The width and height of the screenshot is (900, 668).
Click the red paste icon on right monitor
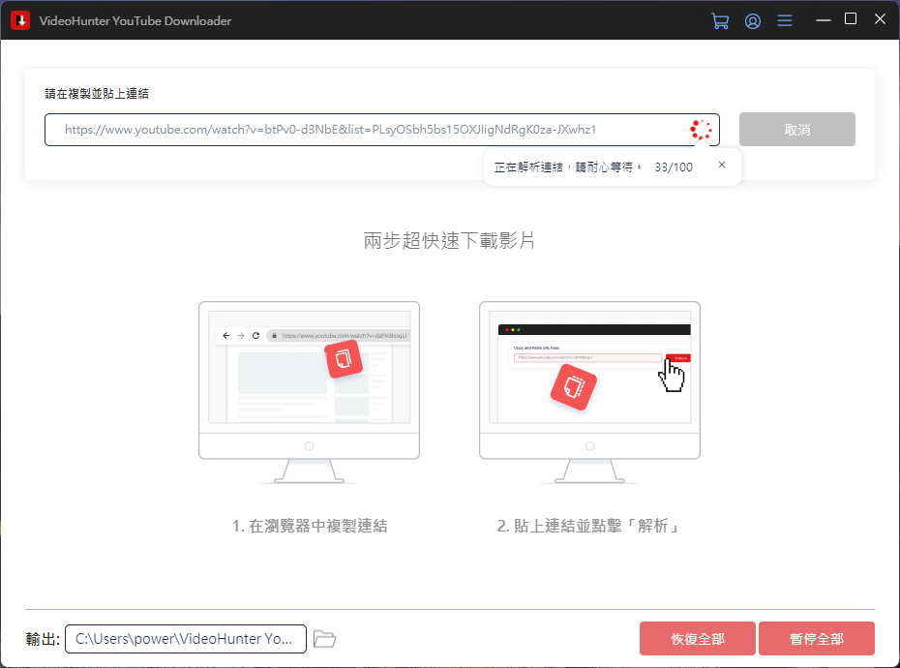[x=573, y=387]
